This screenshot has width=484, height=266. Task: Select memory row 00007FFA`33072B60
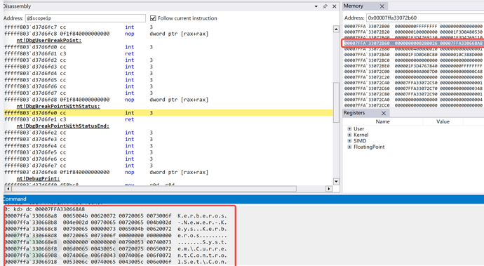pyautogui.click(x=414, y=44)
